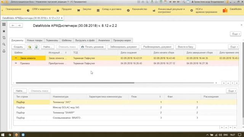Viewport: 244px width, 137px height.
Task: Click Найти in documents toolbar
Action: (47, 47)
